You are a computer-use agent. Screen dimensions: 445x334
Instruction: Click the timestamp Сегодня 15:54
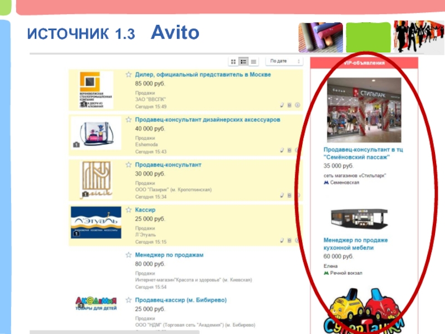[151, 287]
